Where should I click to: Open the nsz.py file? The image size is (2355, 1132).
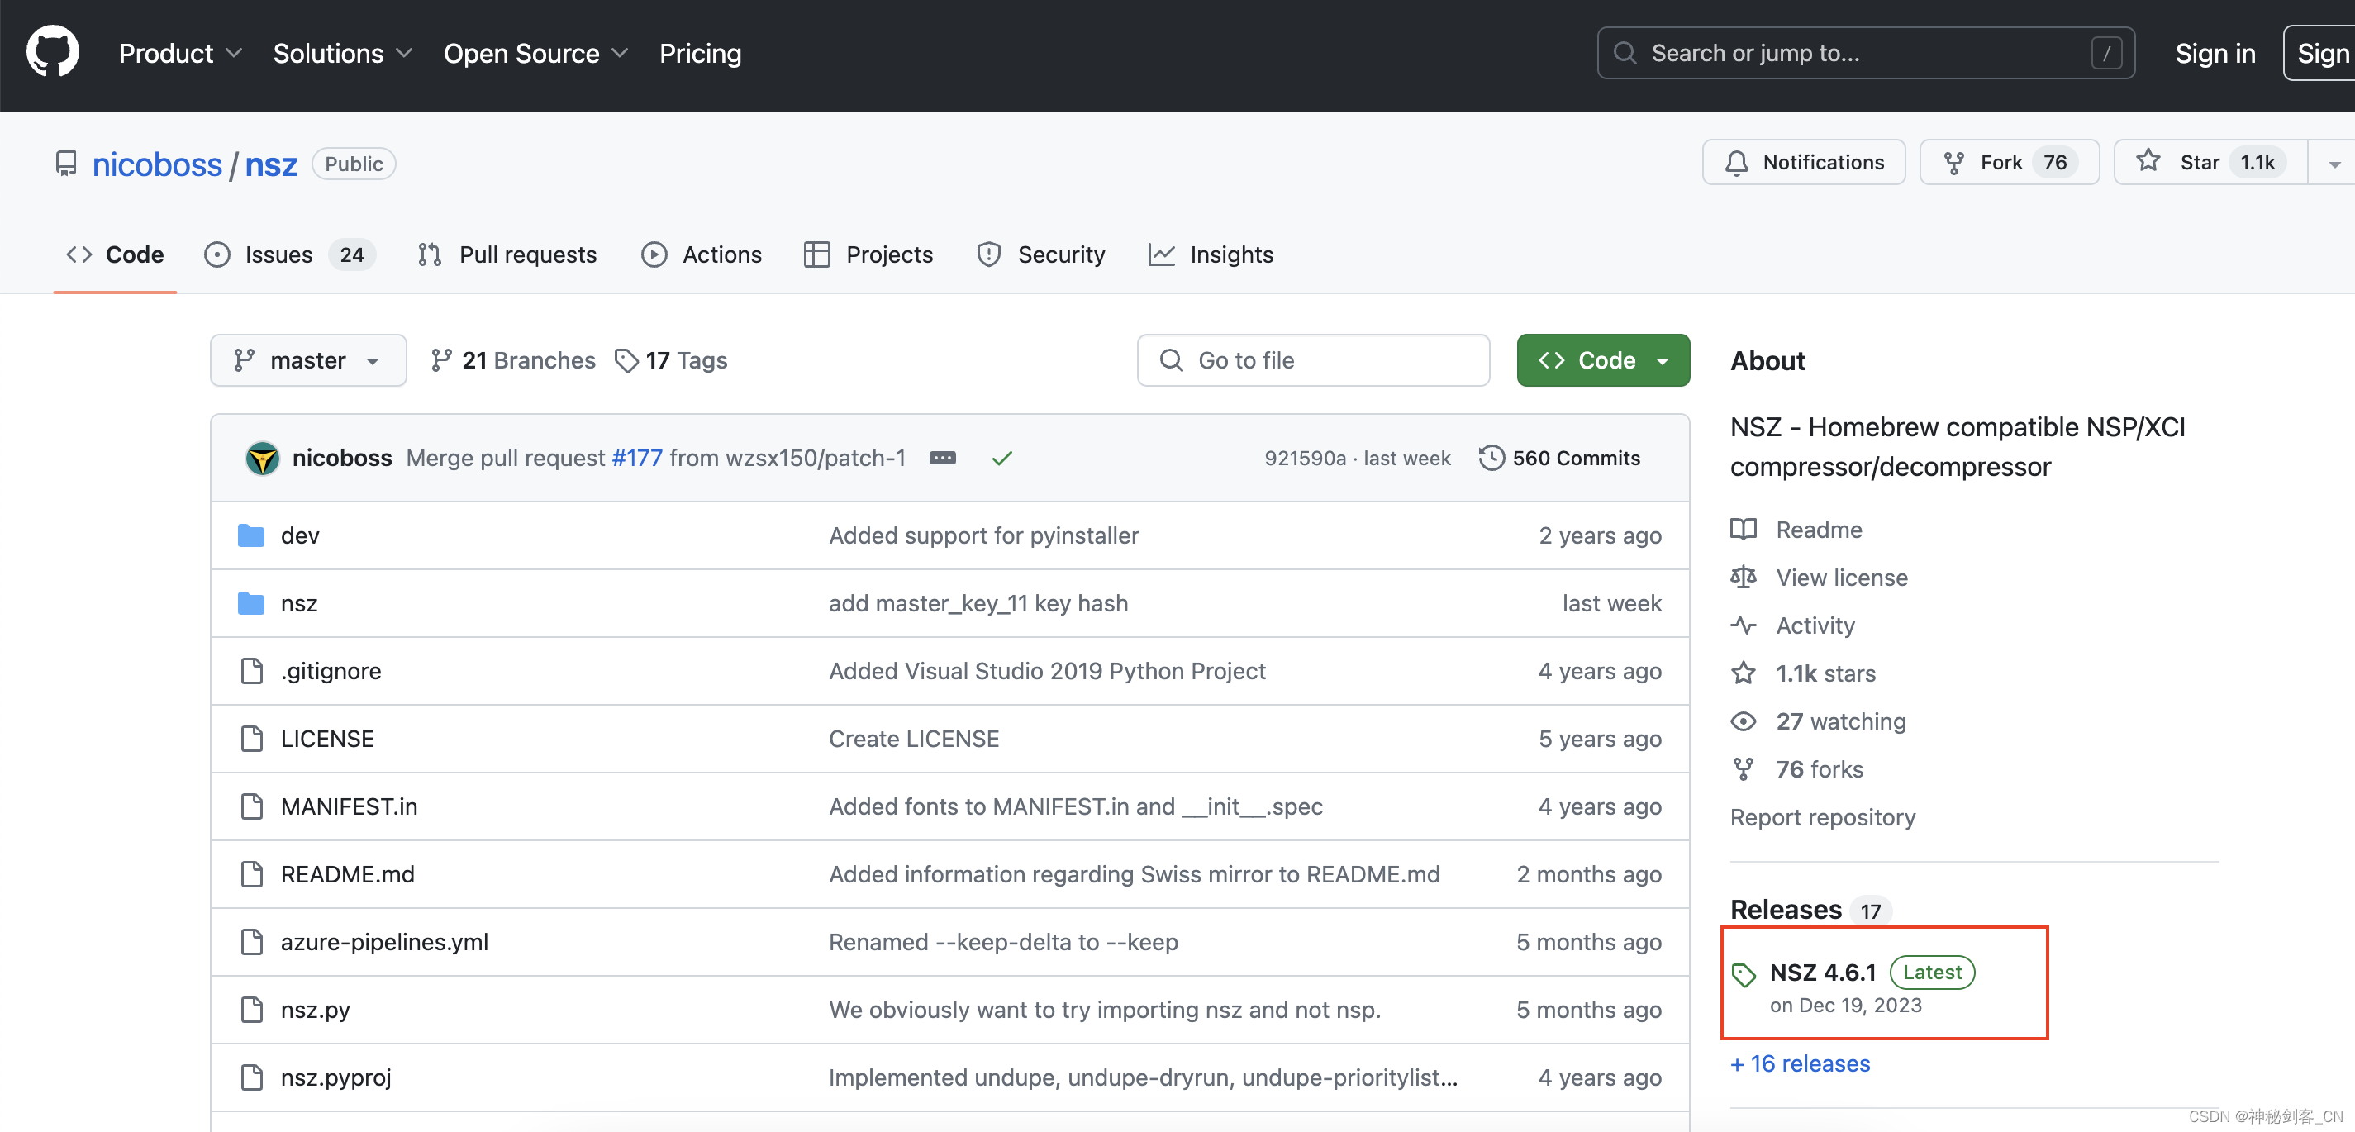pos(316,1010)
